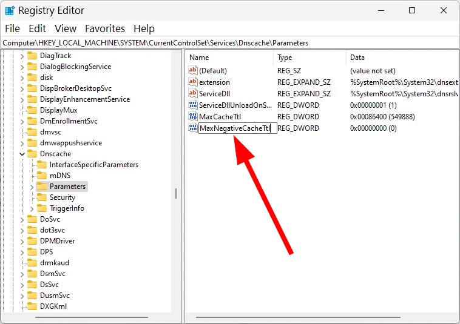The height and width of the screenshot is (324, 460).
Task: Open the Favorites menu
Action: [105, 28]
